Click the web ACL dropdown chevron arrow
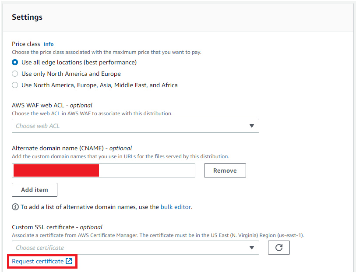 pos(252,126)
